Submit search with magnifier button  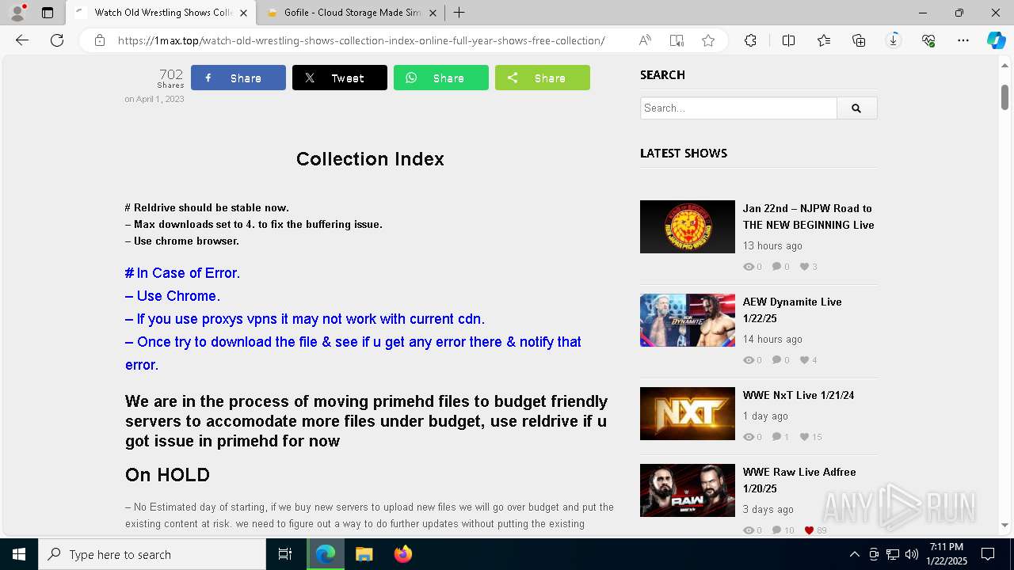(x=856, y=108)
